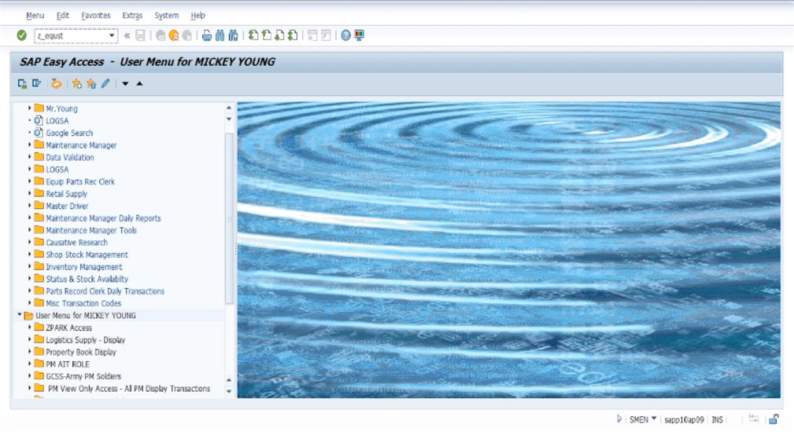Click the Add to Favorites star icon
Image resolution: width=794 pixels, height=432 pixels.
76,84
